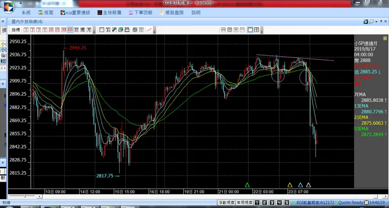This screenshot has height=208, width=389.
Task: Click the horizontal fit-width icon
Action: coord(223,30)
